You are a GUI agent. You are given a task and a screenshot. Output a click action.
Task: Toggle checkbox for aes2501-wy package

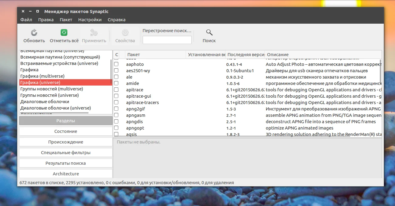coord(116,71)
